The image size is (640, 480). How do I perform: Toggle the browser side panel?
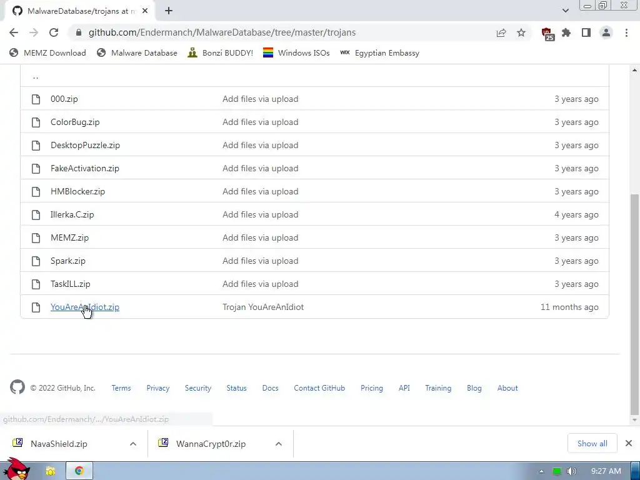click(586, 32)
